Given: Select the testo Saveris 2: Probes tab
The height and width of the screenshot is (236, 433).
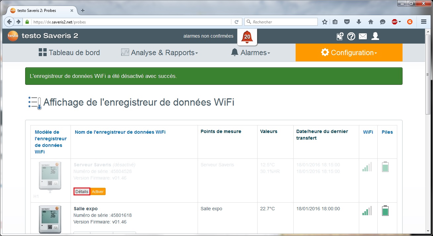Looking at the screenshot, I should coord(42,11).
